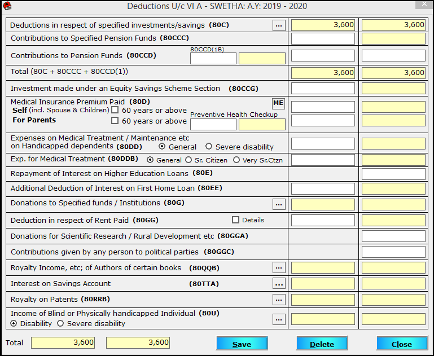Open 80QQB royalty details ellipsis button
The height and width of the screenshot is (356, 434).
279,268
